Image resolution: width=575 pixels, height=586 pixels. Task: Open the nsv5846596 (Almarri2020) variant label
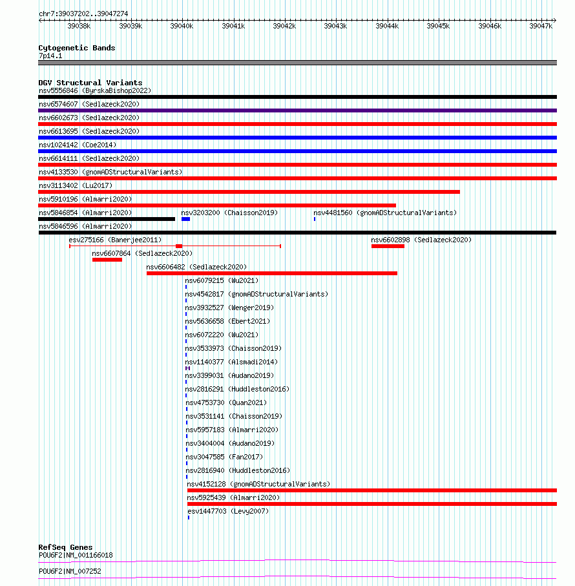pyautogui.click(x=85, y=227)
